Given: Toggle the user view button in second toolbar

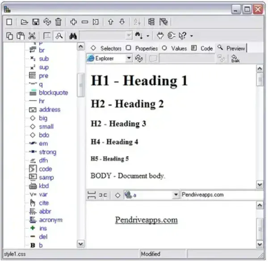Looking at the screenshot, I should [x=59, y=36].
